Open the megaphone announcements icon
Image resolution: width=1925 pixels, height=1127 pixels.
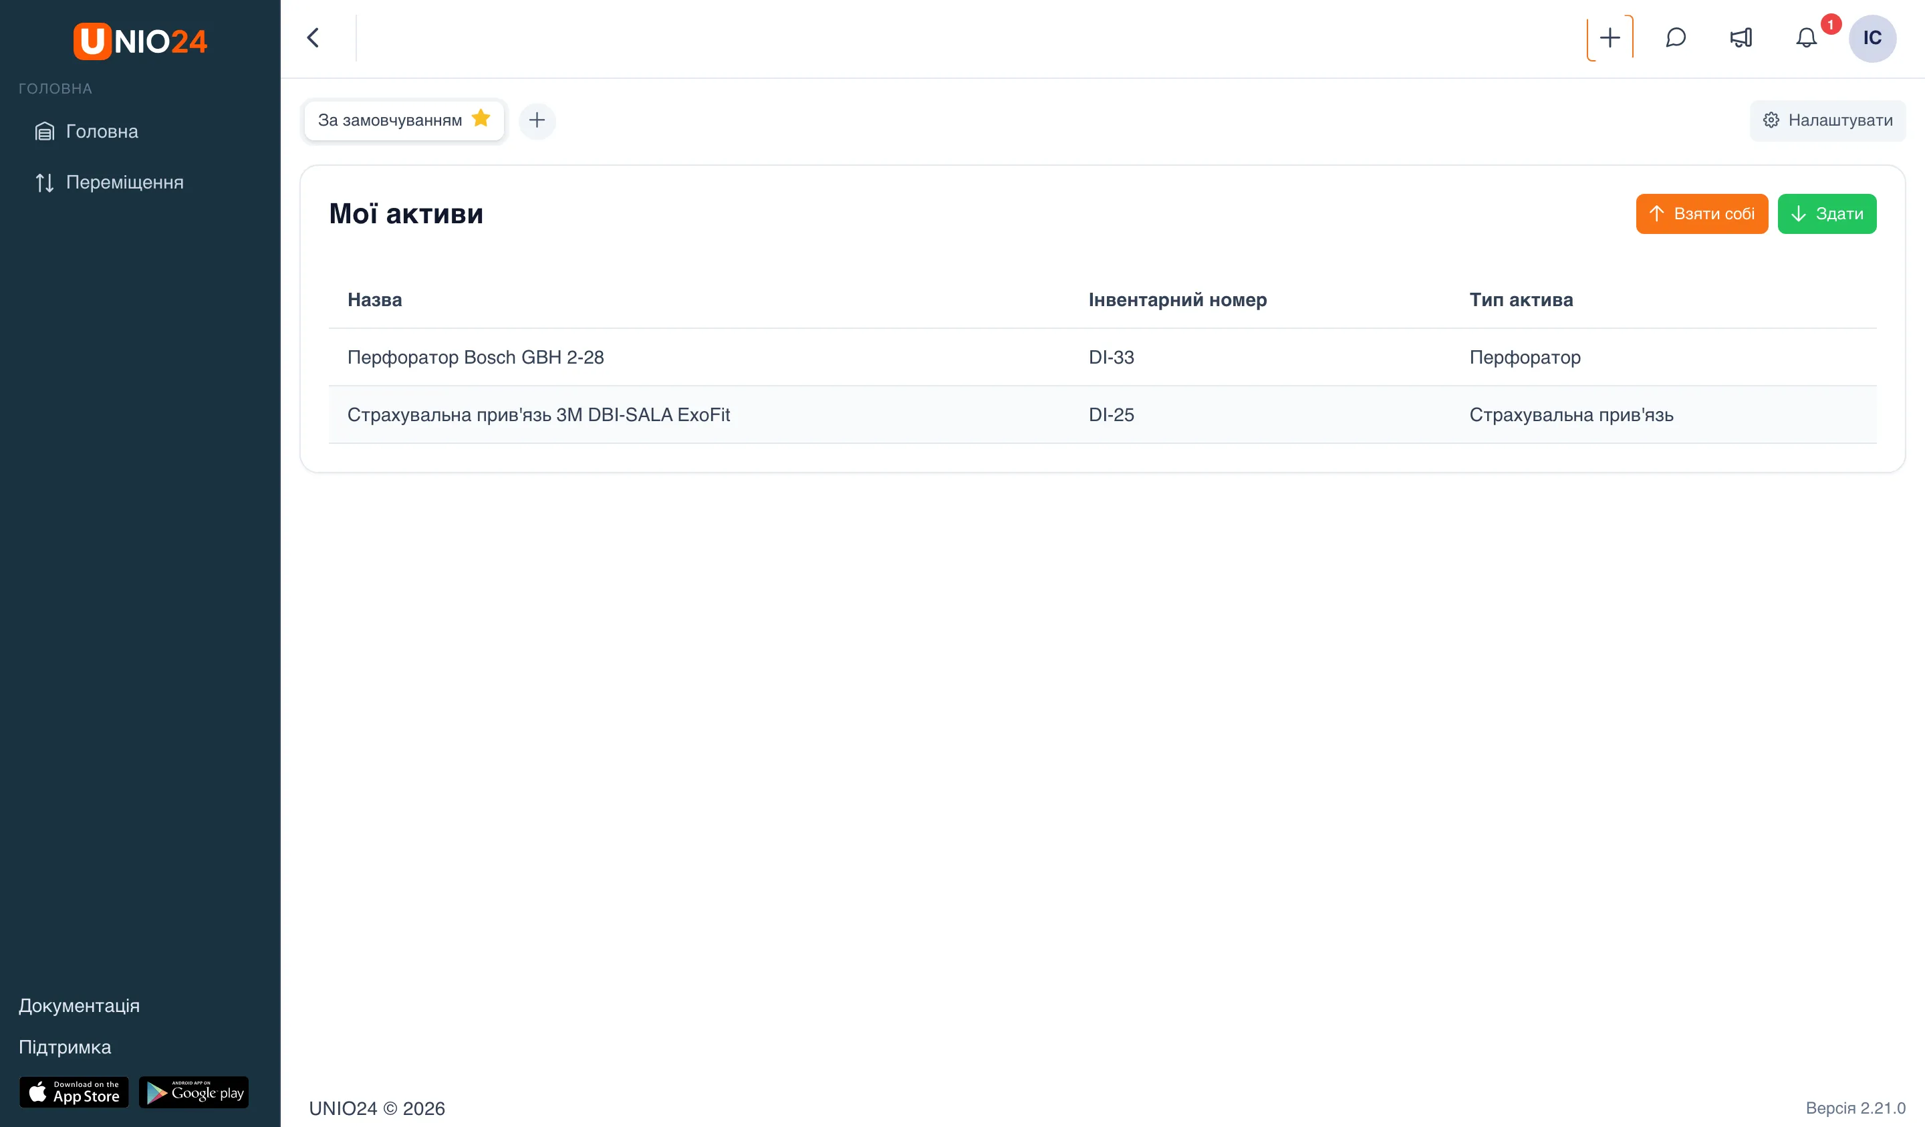(1741, 37)
